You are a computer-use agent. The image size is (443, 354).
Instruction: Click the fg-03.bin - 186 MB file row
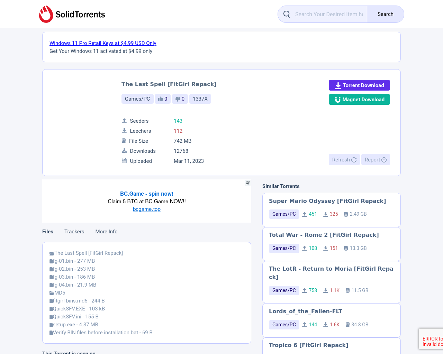point(72,277)
